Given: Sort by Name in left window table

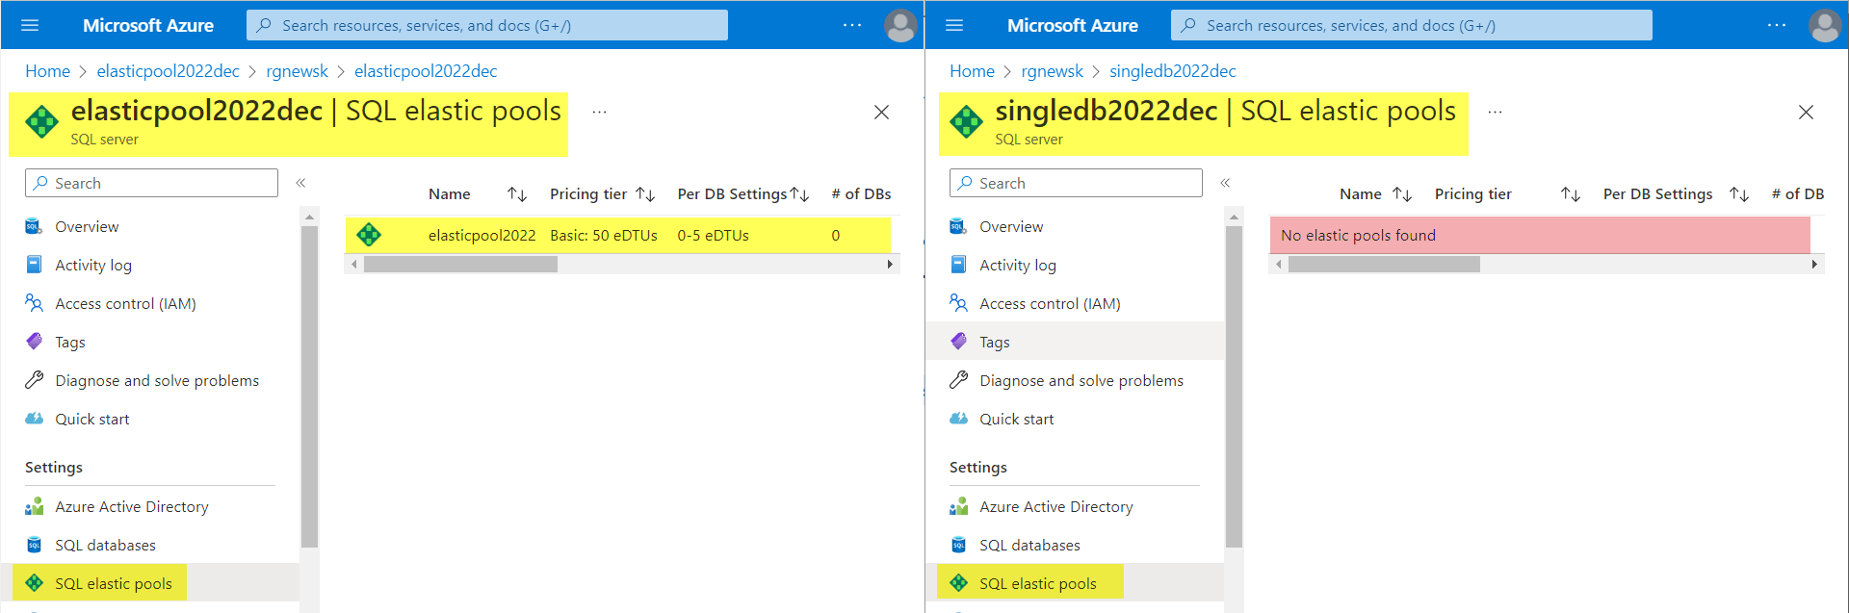Looking at the screenshot, I should coord(517,194).
